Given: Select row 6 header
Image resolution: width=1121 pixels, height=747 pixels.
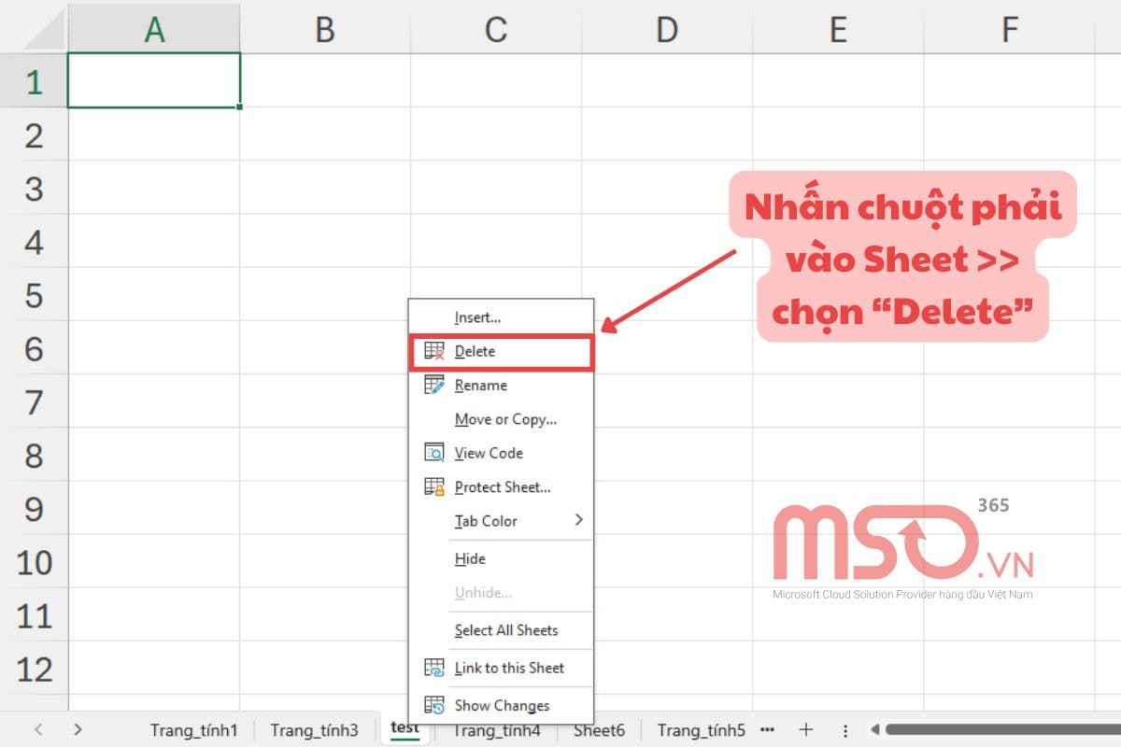Looking at the screenshot, I should click(x=35, y=348).
